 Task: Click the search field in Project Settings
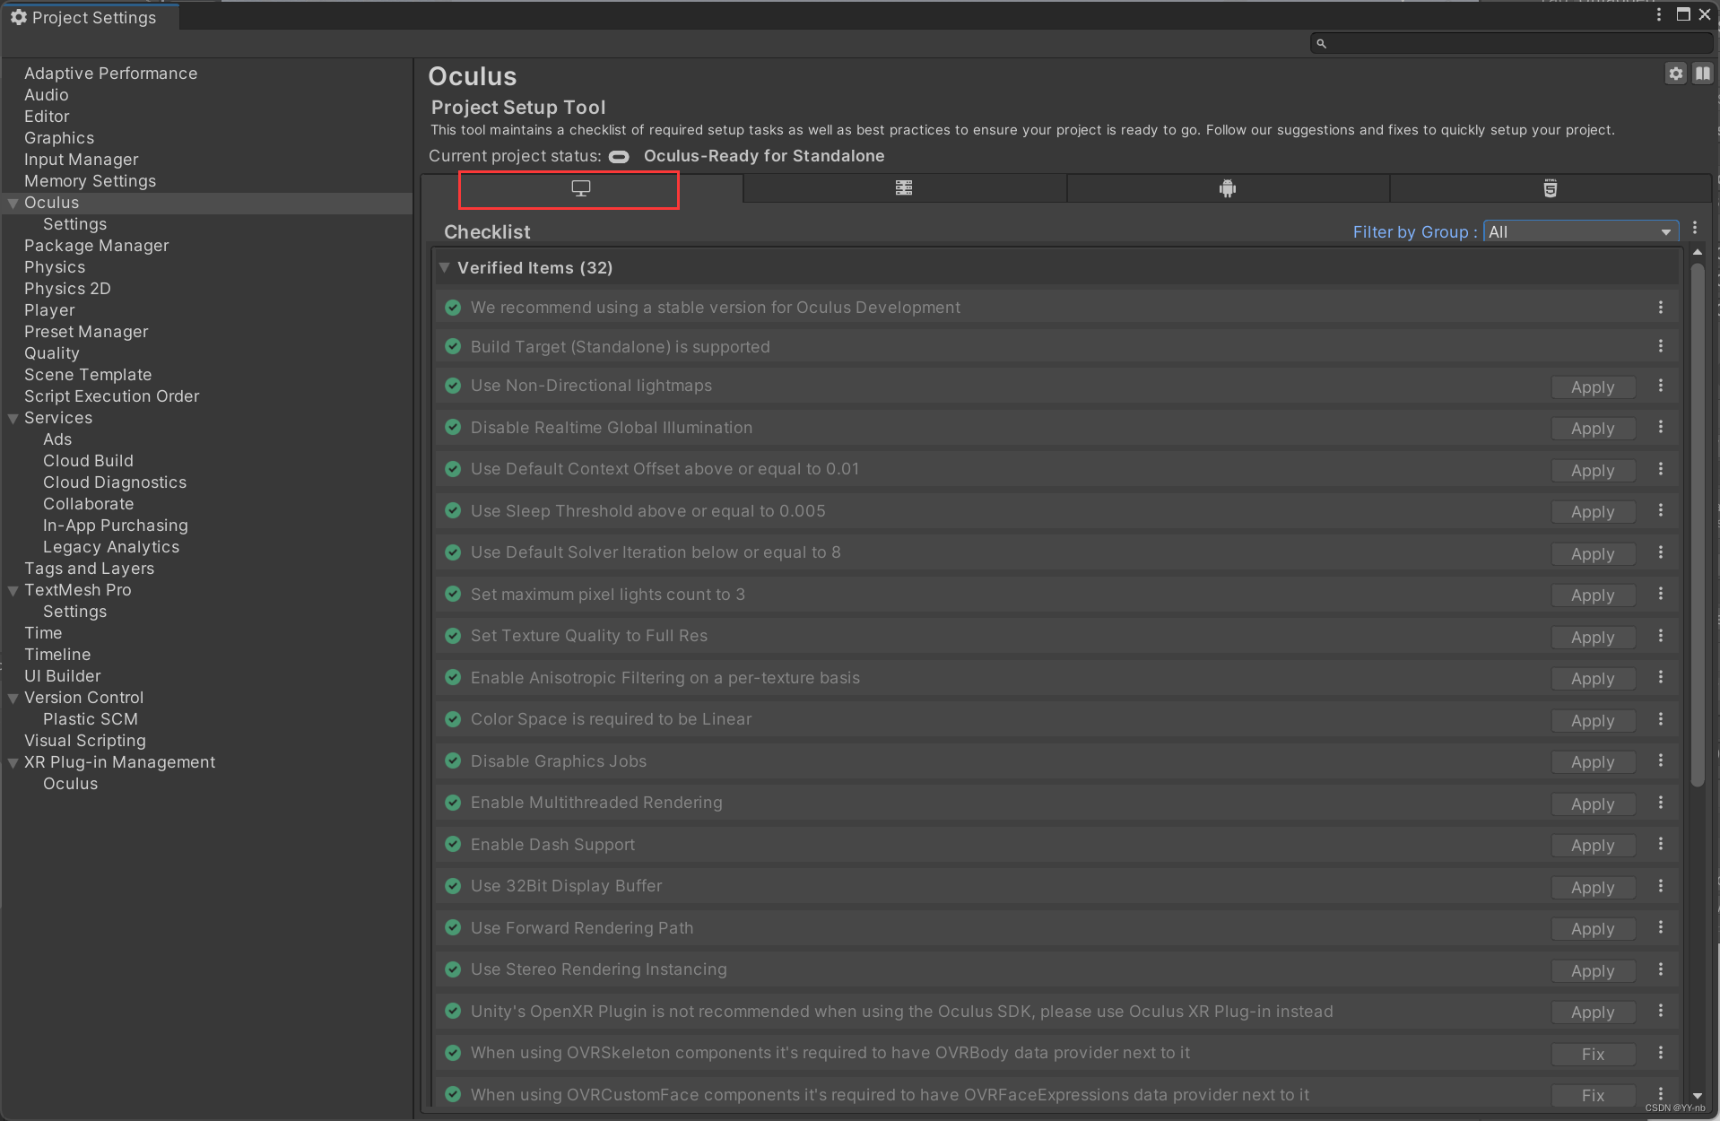pos(1511,43)
